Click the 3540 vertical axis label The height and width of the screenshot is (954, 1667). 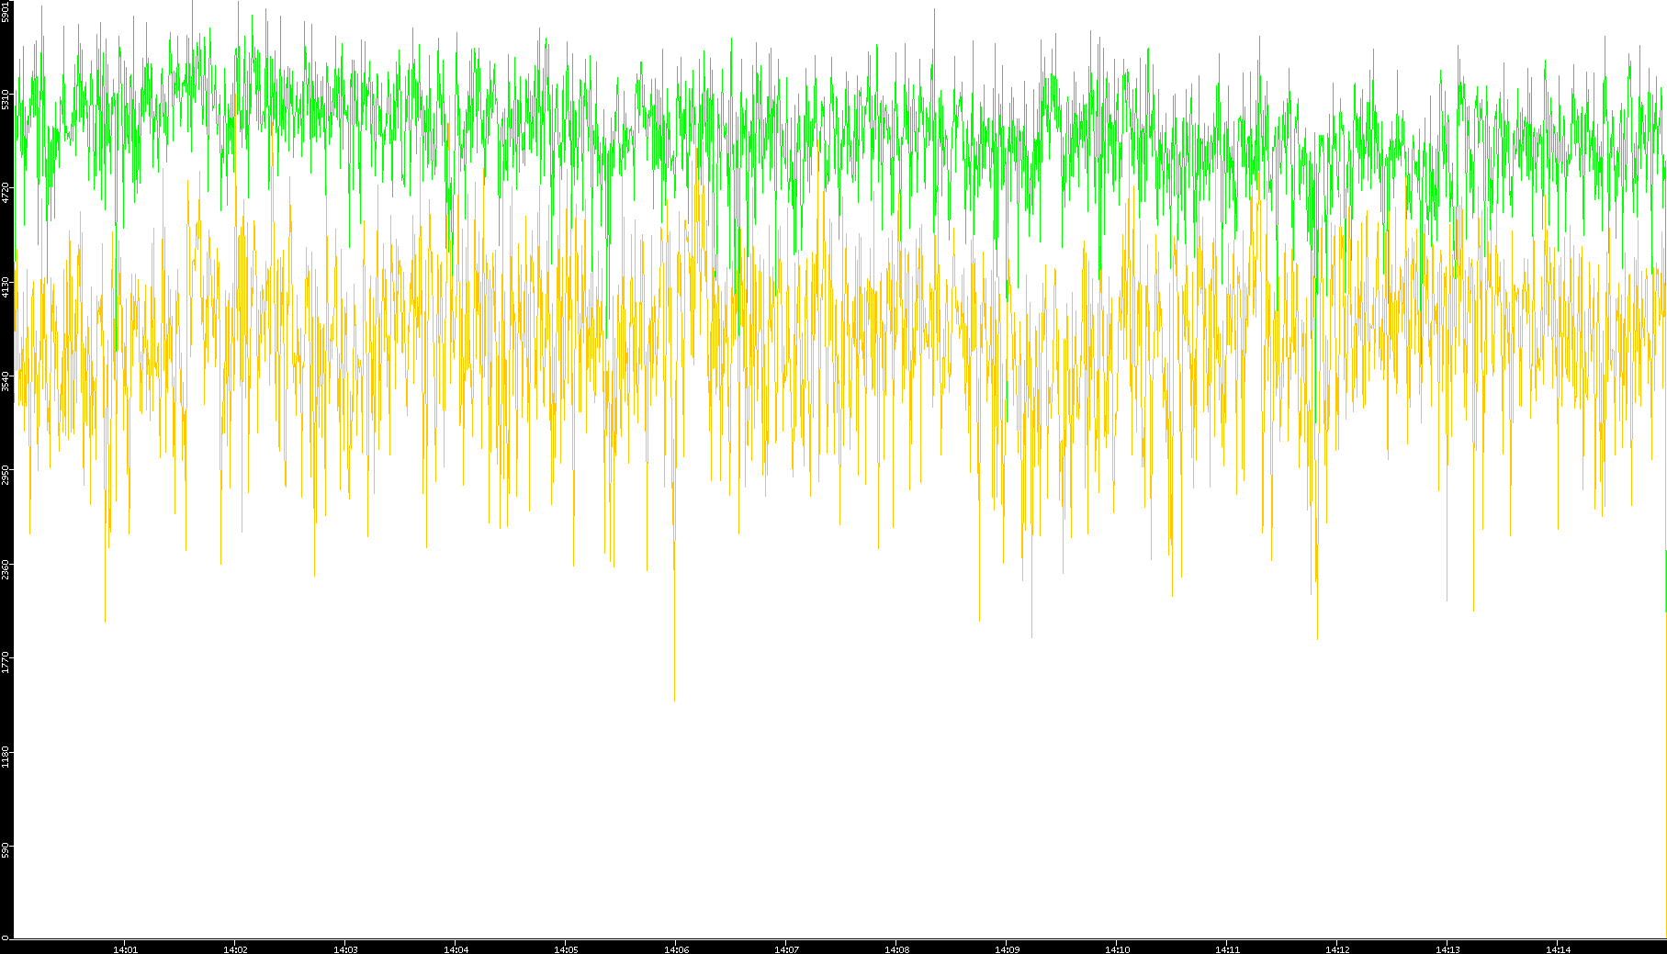pos(6,381)
